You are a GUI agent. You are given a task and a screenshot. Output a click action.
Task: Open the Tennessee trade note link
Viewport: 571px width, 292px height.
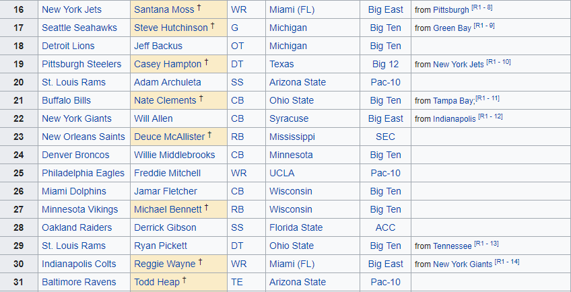(x=452, y=246)
